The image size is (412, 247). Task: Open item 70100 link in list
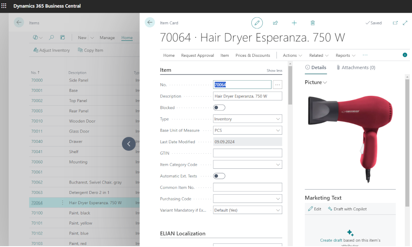[37, 213]
